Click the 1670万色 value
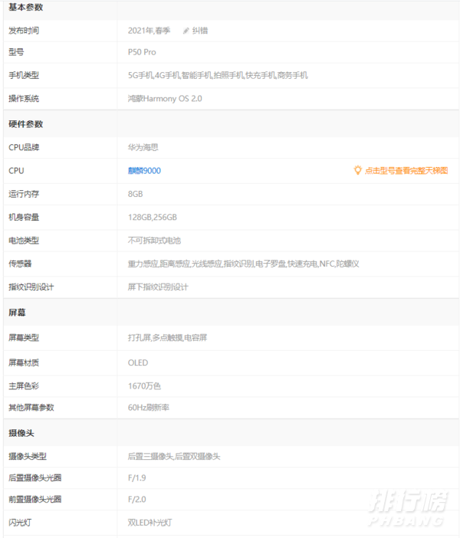Image resolution: width=460 pixels, height=538 pixels. (144, 386)
